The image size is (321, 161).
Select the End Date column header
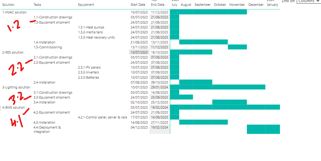tap(158, 5)
